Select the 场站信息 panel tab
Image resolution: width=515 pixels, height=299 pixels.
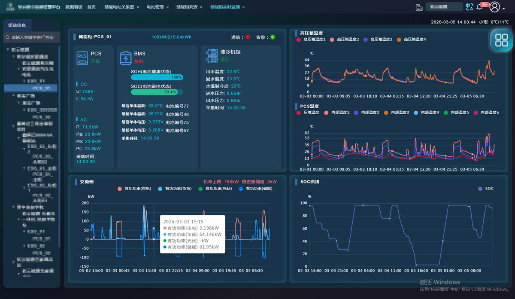[17, 25]
